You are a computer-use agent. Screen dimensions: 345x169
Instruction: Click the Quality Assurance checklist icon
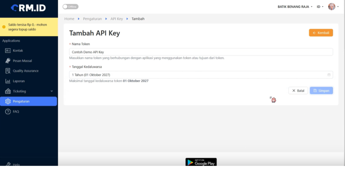pyautogui.click(x=8, y=71)
